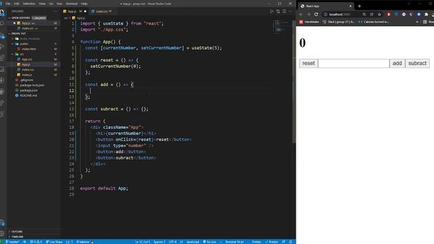Open Source Control view in activity bar

pos(2,35)
